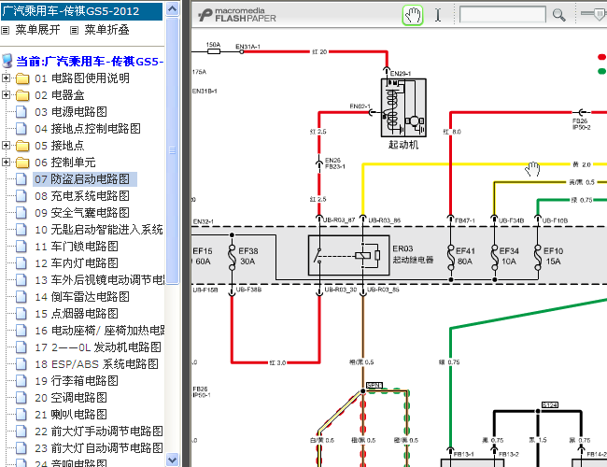
Task: Expand the 01 电路图使用说明 folder
Action: [6, 78]
